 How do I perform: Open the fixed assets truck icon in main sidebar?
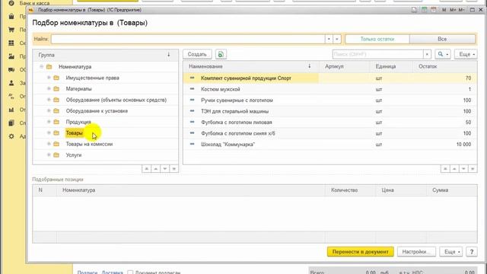(11, 69)
